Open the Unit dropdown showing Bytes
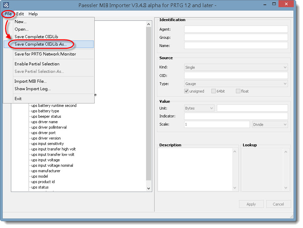303x228 pixels. [x=199, y=108]
